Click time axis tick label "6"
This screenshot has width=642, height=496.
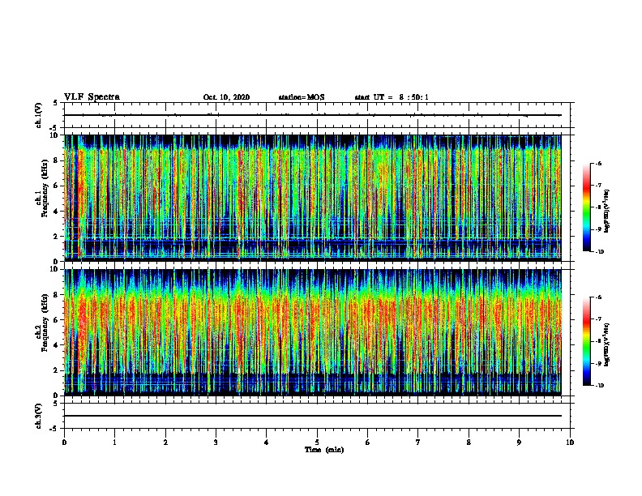point(368,443)
